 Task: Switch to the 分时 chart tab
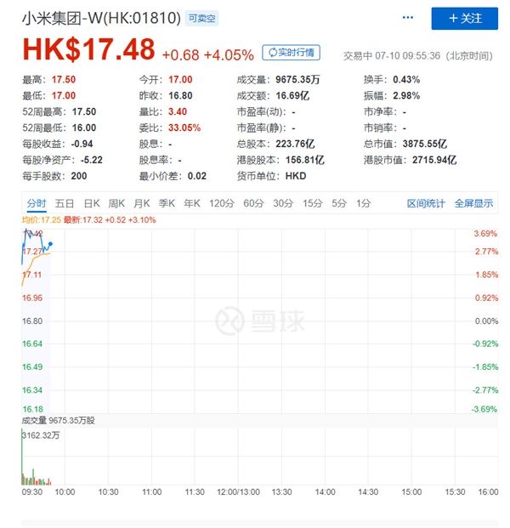(37, 203)
